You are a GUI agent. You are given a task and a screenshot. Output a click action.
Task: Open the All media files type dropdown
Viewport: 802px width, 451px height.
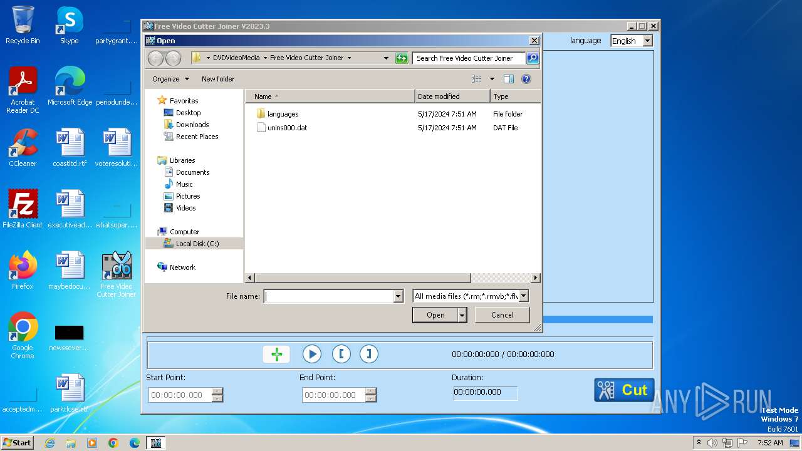point(471,296)
